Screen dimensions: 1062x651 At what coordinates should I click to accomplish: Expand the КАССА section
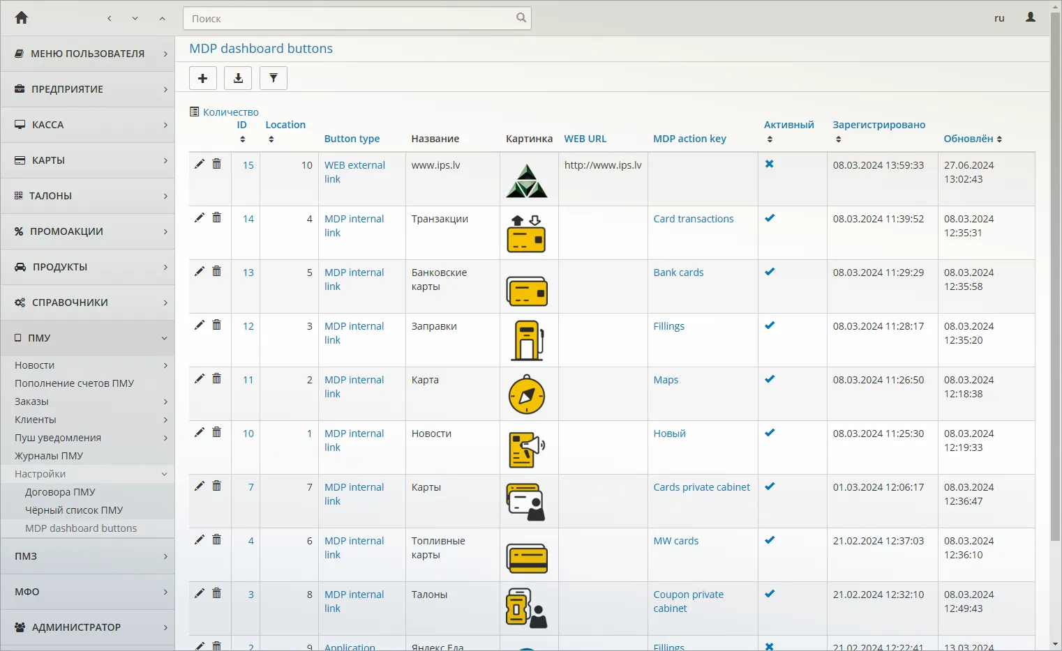tap(88, 125)
